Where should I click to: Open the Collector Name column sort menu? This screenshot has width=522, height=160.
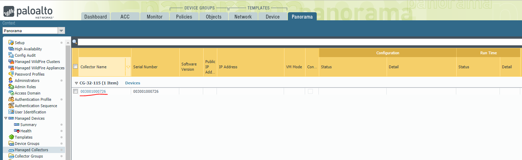[x=128, y=67]
